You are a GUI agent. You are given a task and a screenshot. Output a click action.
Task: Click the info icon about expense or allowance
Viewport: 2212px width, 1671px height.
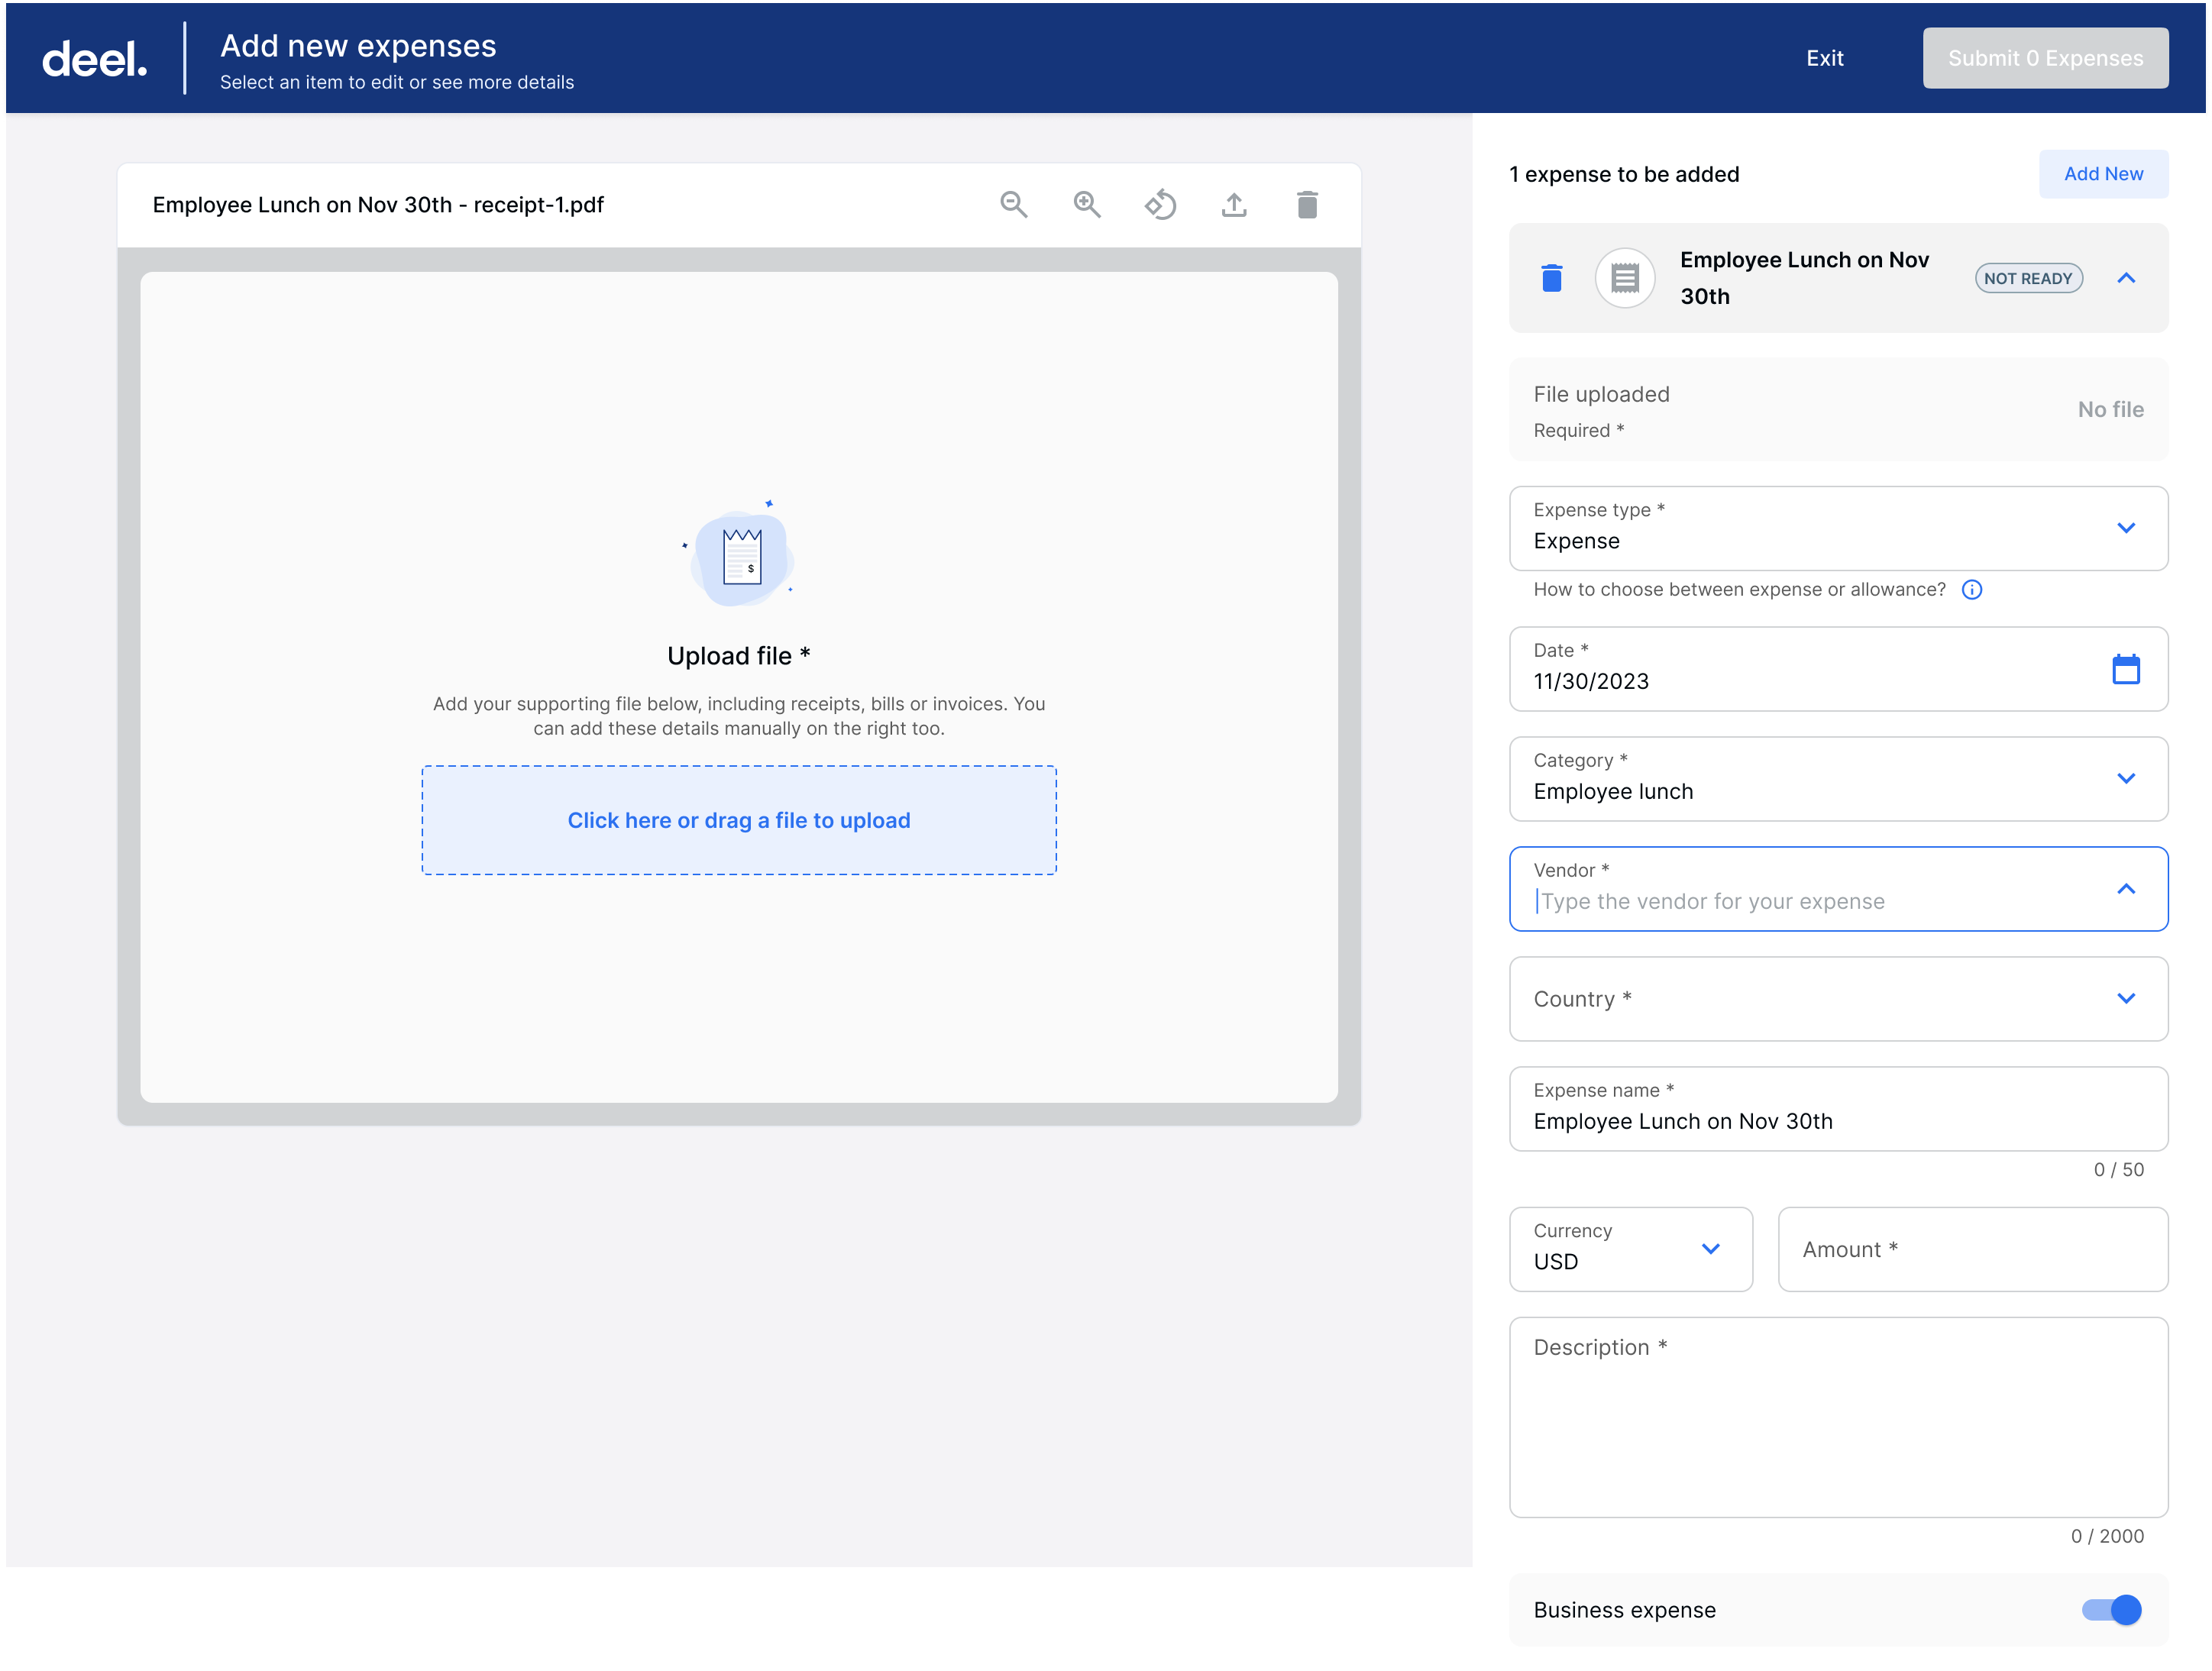(1971, 590)
